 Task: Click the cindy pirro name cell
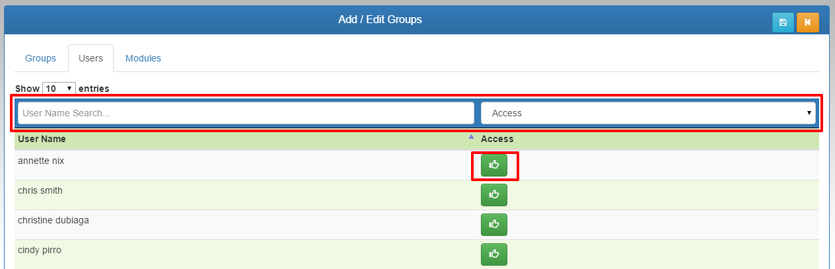pyautogui.click(x=40, y=250)
